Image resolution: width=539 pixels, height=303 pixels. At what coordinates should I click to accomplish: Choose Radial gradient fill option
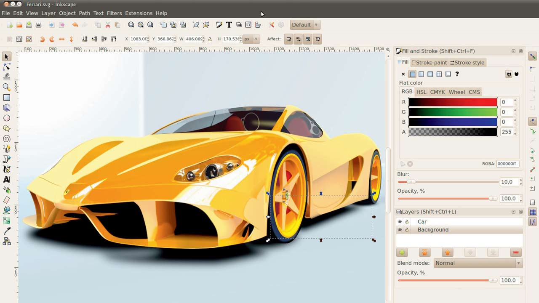[430, 74]
